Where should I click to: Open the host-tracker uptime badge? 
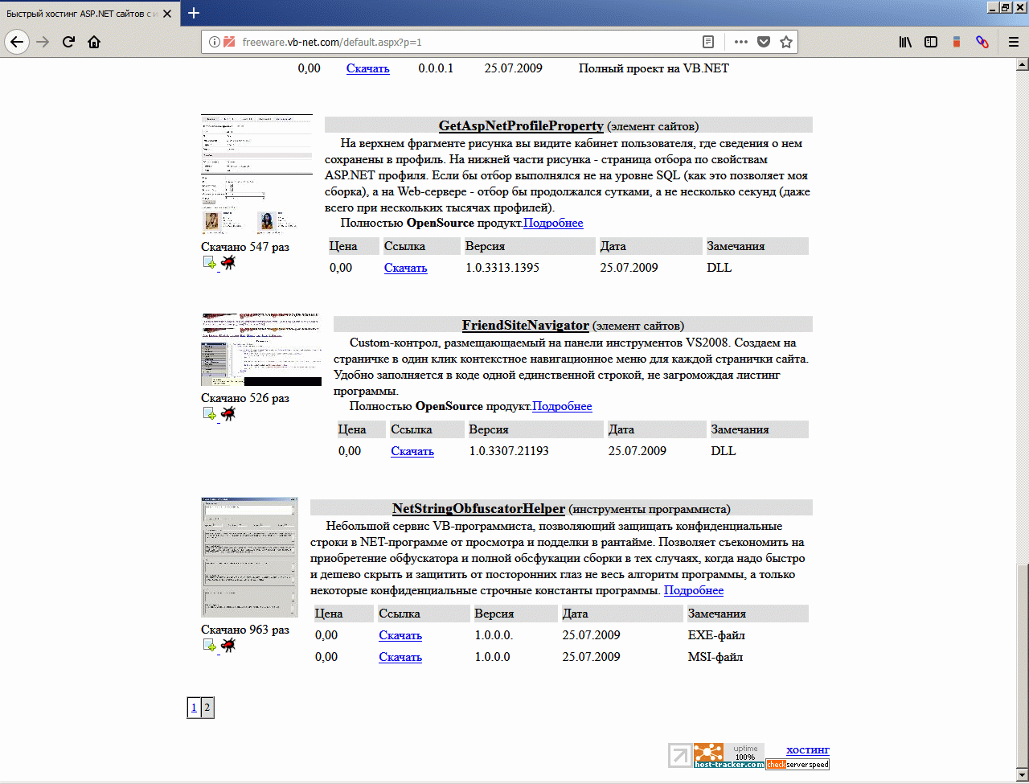click(729, 756)
